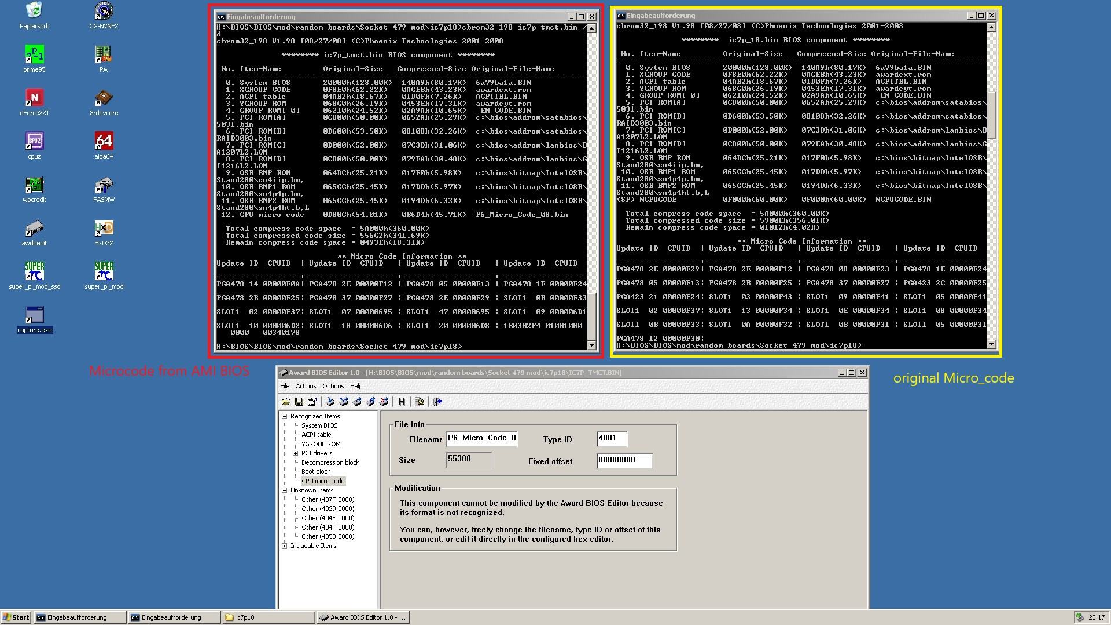Launch cpuz from the desktop
Screen dimensions: 1111x625
click(34, 146)
